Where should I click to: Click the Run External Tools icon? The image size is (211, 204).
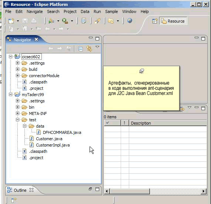click(65, 21)
